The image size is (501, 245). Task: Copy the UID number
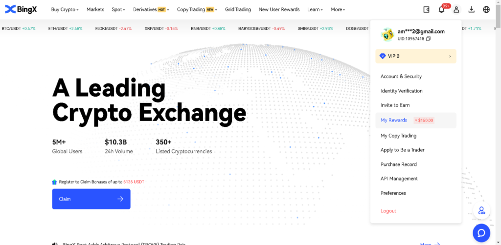pos(429,39)
